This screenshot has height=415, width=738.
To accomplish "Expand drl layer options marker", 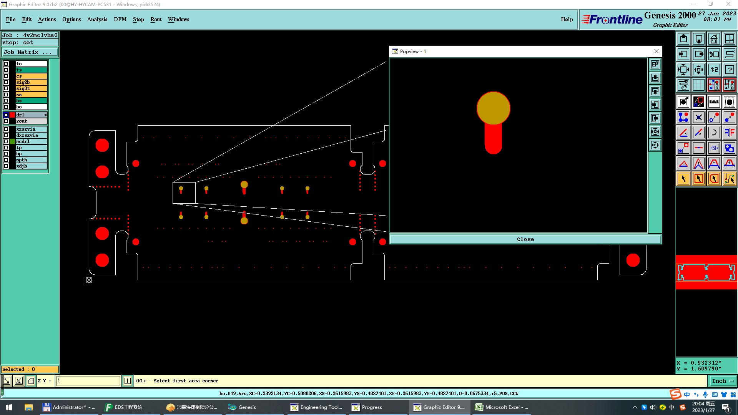I will coord(45,115).
